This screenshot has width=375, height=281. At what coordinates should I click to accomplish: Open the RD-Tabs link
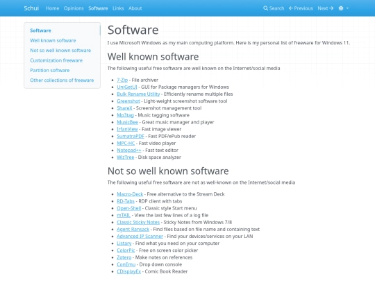[x=126, y=201]
